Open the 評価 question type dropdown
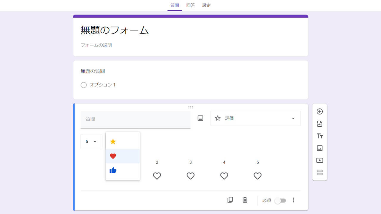Screen dimensions: 381x214 255,118
